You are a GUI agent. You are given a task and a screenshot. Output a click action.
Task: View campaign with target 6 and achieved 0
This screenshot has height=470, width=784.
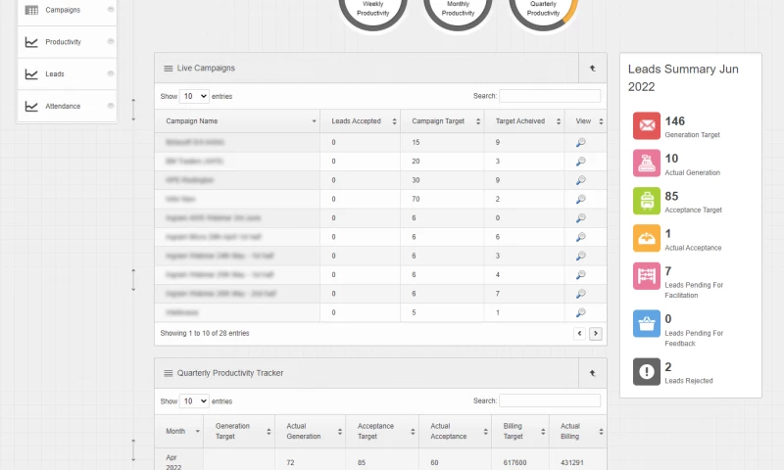pyautogui.click(x=580, y=218)
